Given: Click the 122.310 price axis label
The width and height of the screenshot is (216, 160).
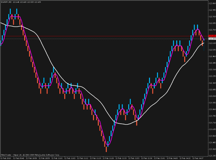Looking at the screenshot, I should (212, 69).
